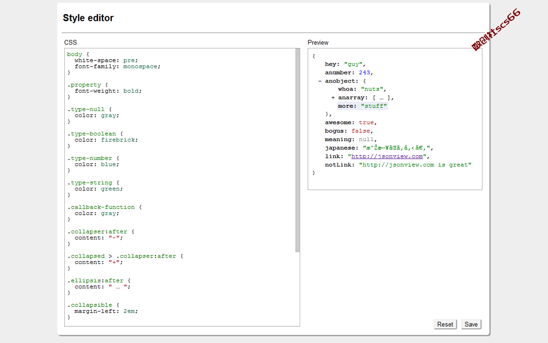This screenshot has width=548, height=343.
Task: Open the http://jsonview.com link in preview
Action: (387, 156)
